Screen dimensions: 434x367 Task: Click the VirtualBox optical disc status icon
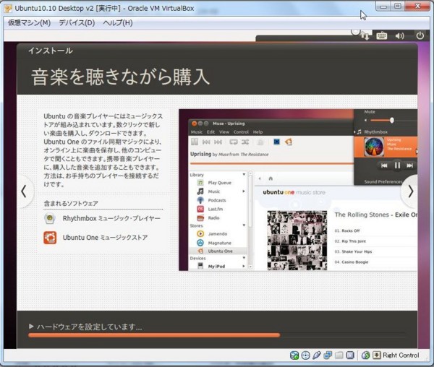point(305,355)
